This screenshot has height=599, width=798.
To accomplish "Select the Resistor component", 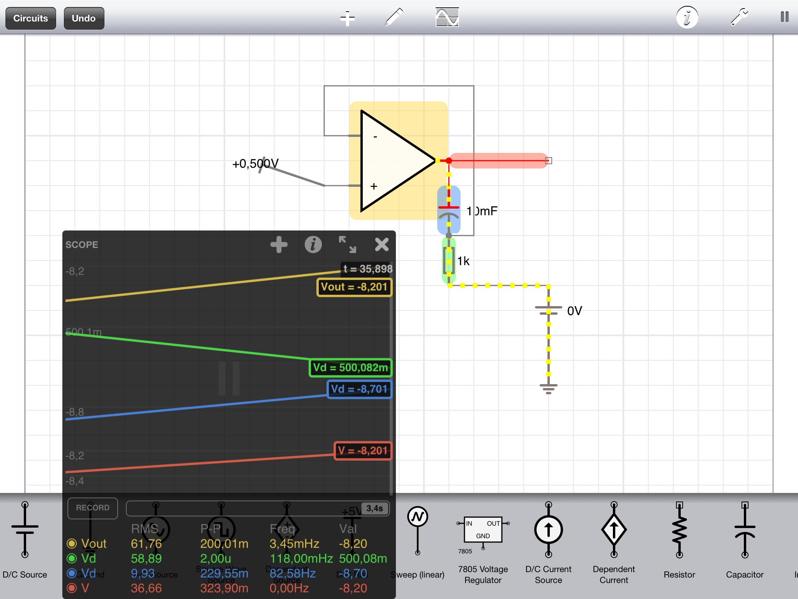I will 680,540.
